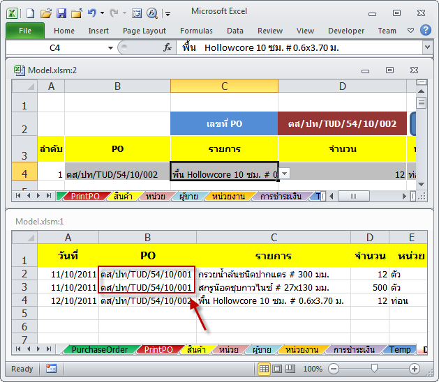The height and width of the screenshot is (382, 439).
Task: Switch to Page Layout view button
Action: point(278,369)
